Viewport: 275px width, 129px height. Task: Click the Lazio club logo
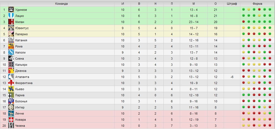11,16
